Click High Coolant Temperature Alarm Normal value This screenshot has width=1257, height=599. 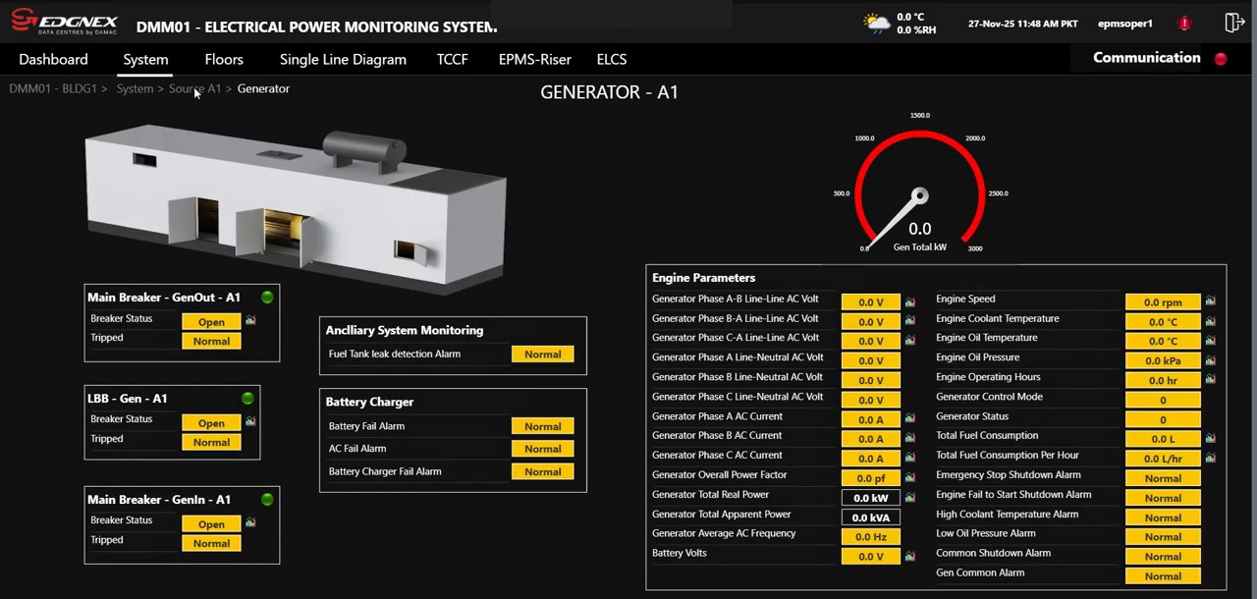click(x=1163, y=517)
